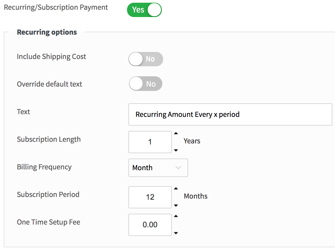Click the Include Shipping Cost label

[x=51, y=57]
